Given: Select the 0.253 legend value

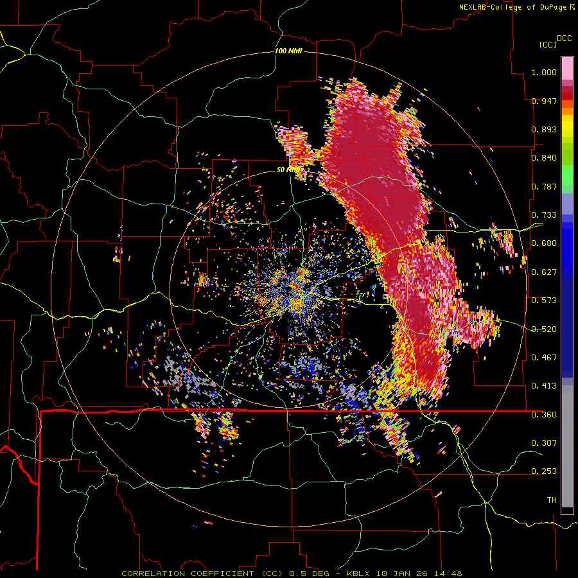Looking at the screenshot, I should tap(544, 471).
